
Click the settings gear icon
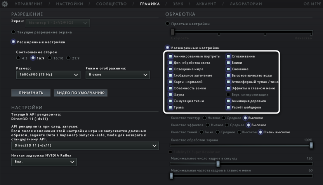click(x=5, y=4)
